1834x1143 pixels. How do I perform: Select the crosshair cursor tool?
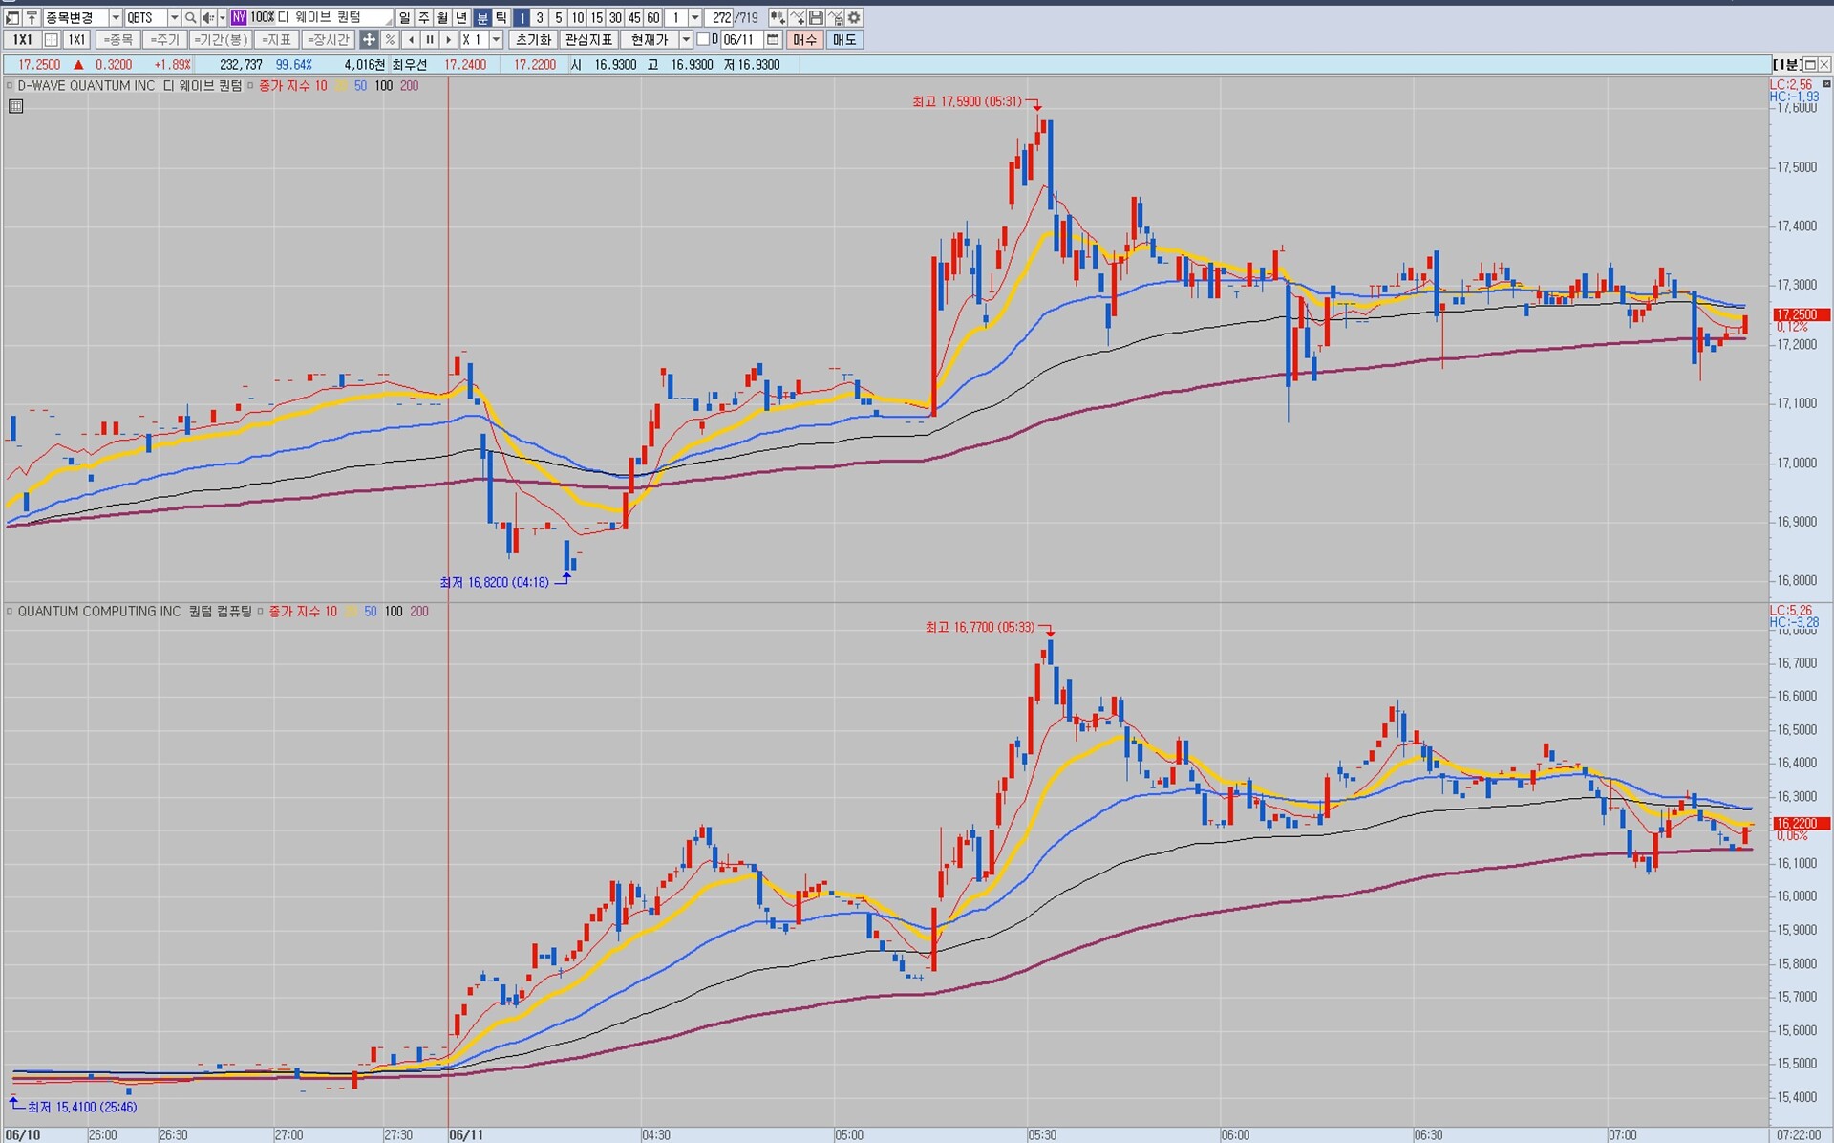tap(369, 40)
